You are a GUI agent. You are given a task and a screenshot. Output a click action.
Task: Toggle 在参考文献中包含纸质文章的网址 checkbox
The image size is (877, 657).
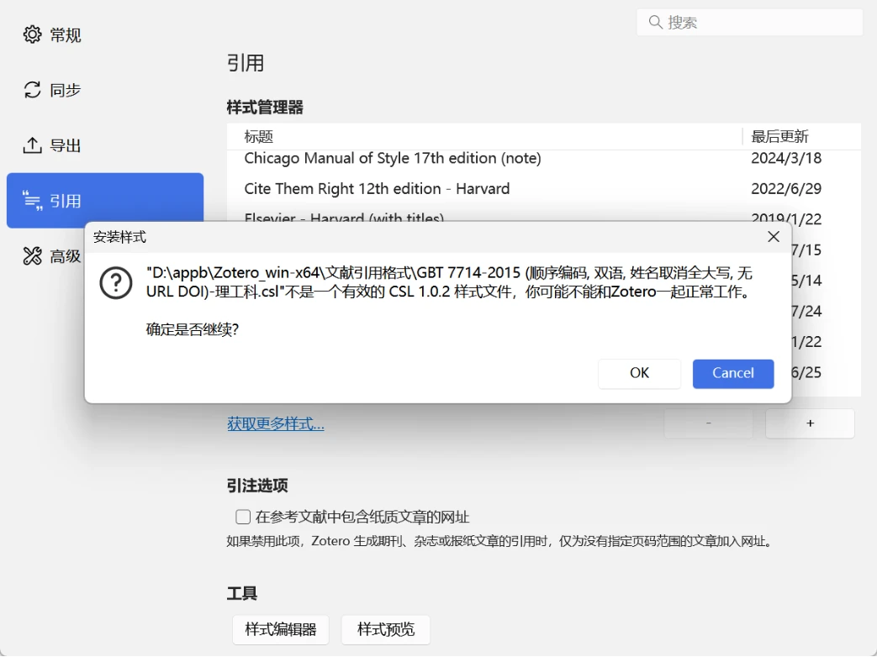pos(243,517)
